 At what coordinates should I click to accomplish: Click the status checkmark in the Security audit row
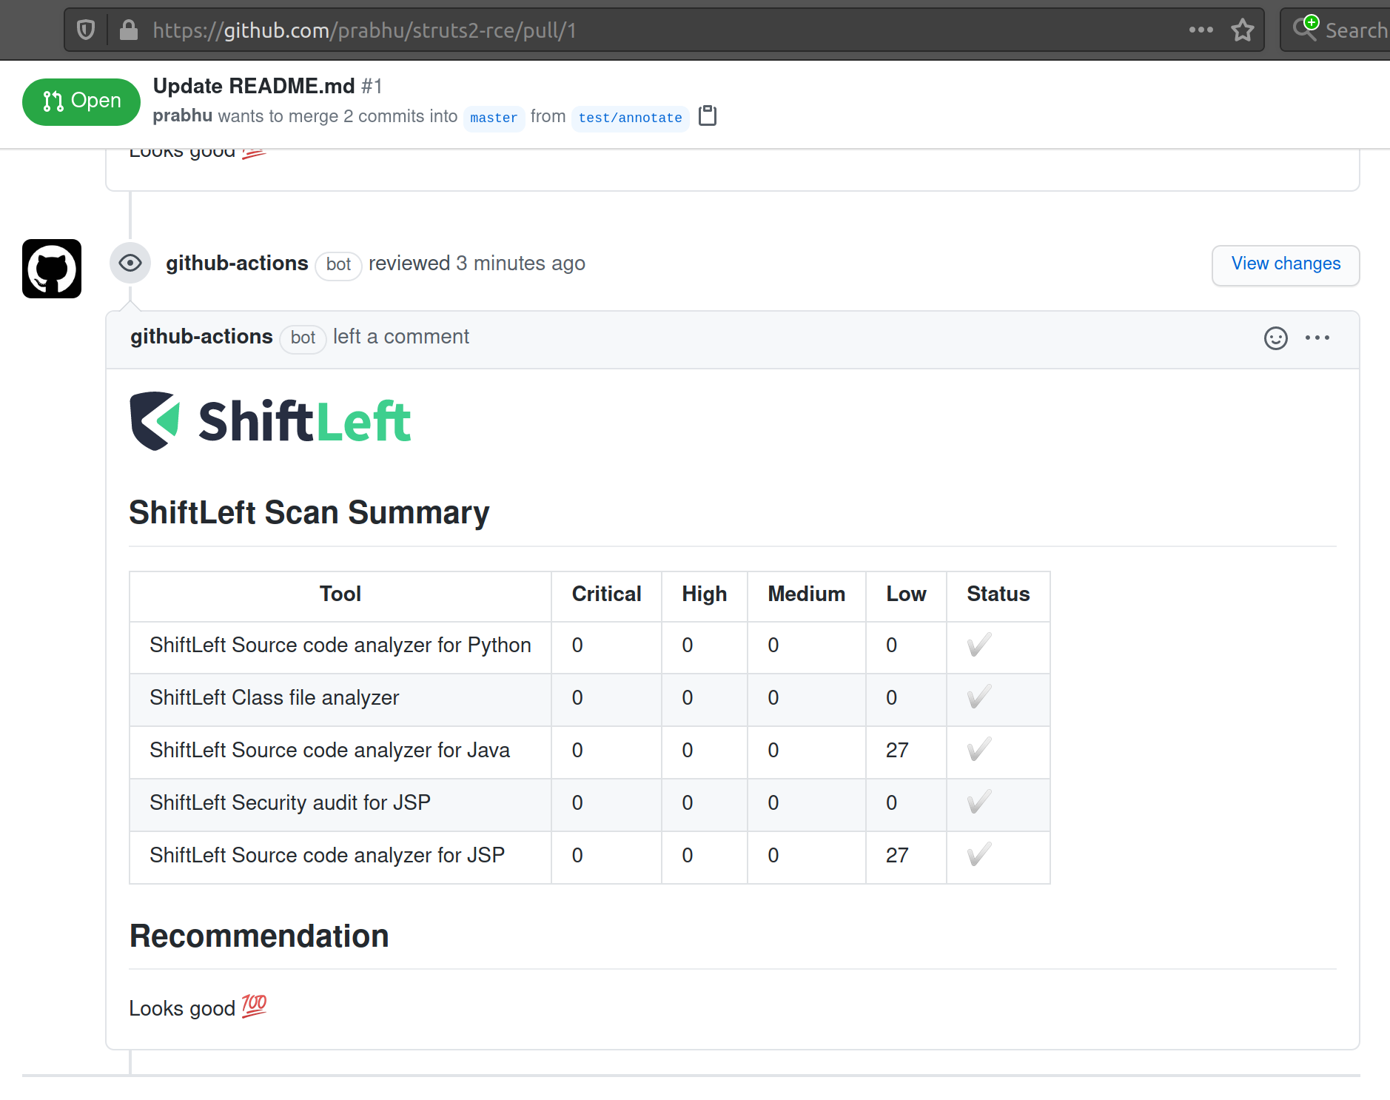click(979, 802)
